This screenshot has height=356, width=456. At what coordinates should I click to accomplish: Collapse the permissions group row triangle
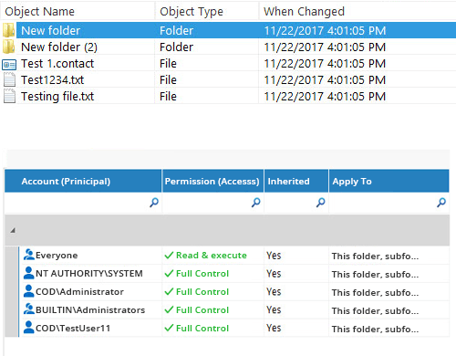point(13,230)
